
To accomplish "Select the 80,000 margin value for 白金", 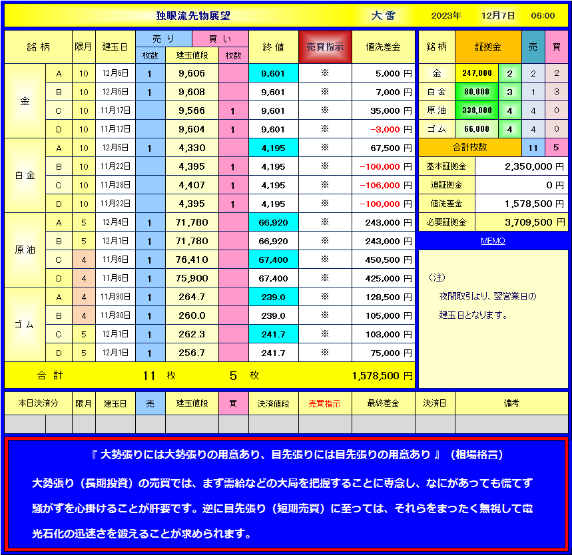I will (477, 92).
